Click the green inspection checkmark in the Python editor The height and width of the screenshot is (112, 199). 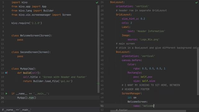(97, 2)
